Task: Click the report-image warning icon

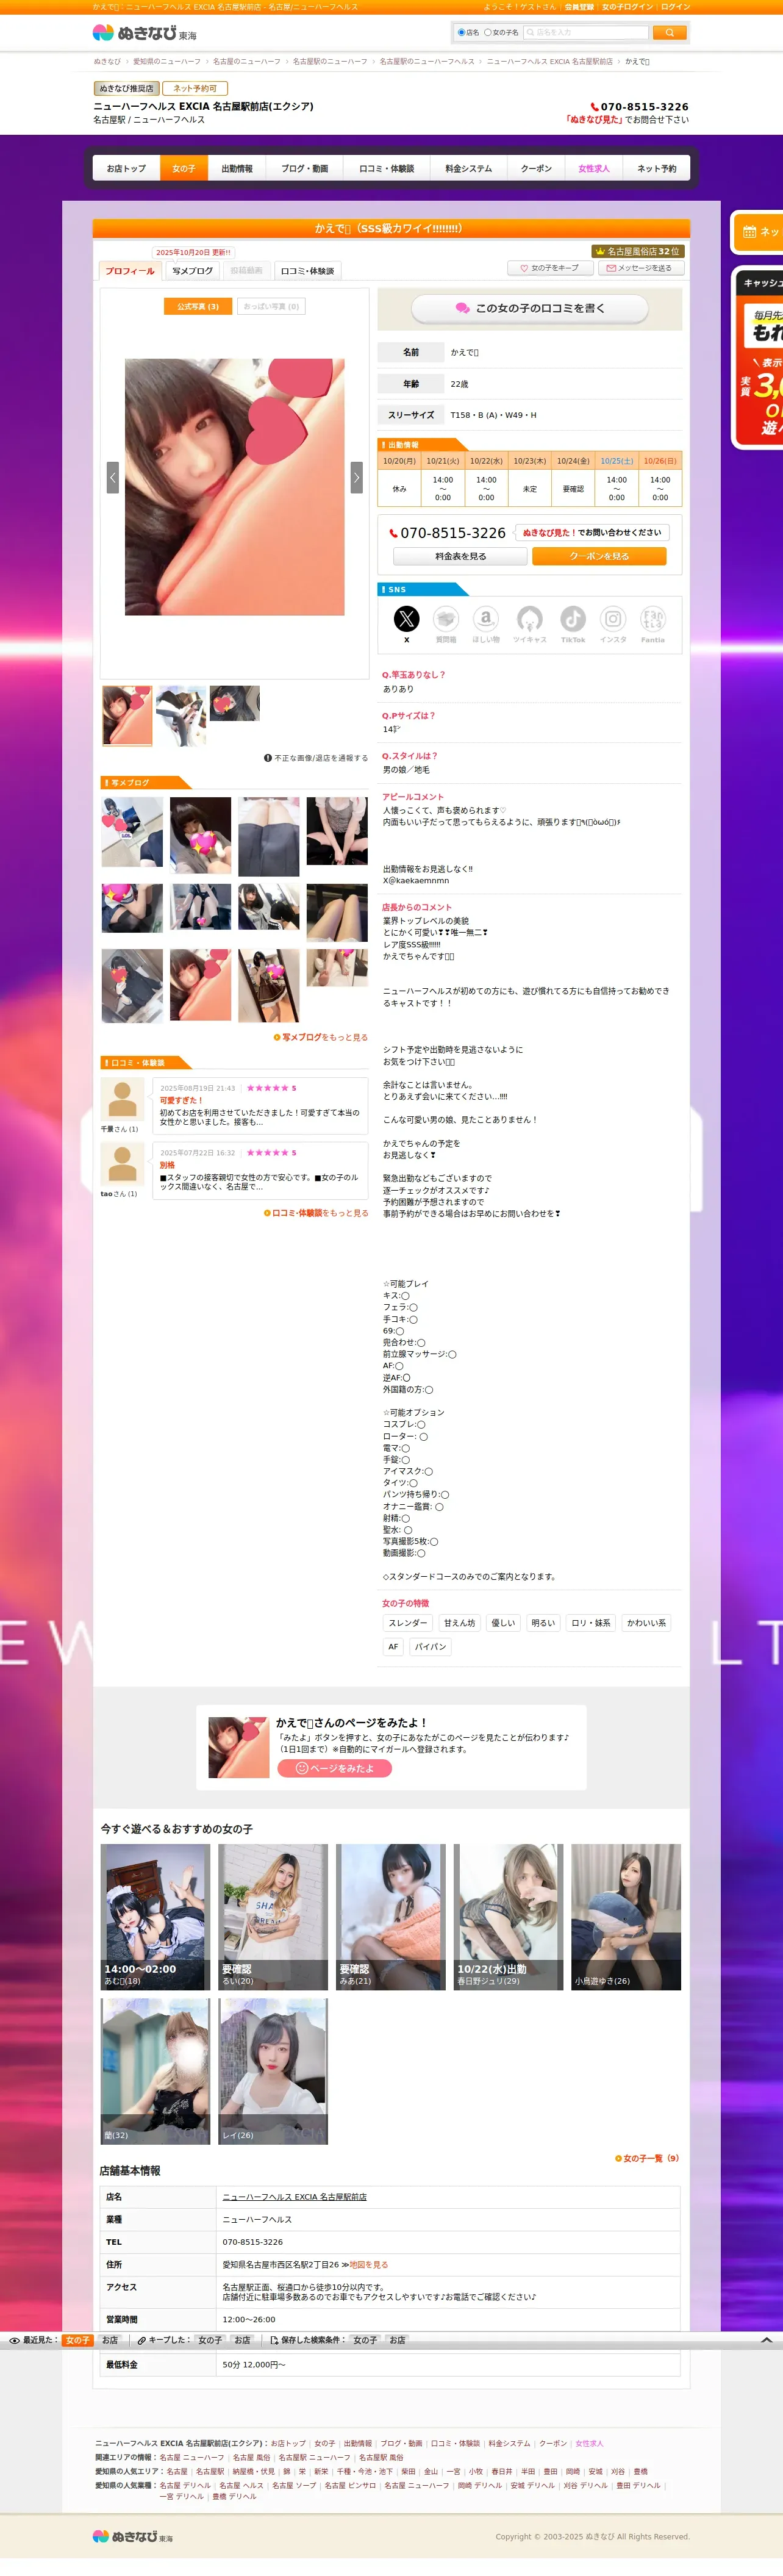Action: click(267, 758)
